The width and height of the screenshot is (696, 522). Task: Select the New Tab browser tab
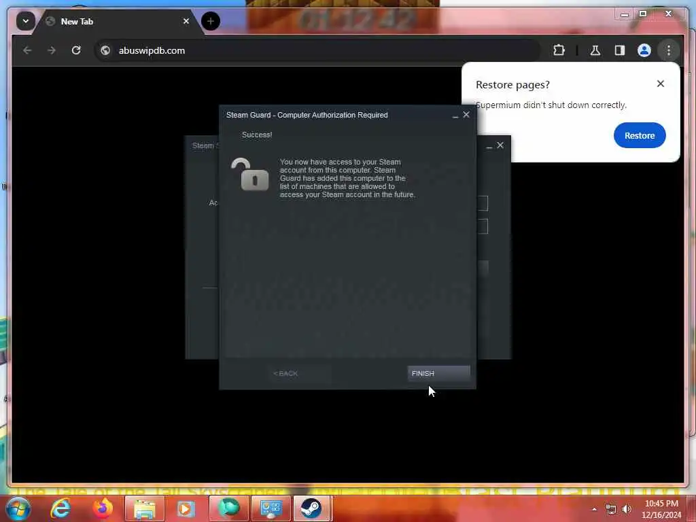click(x=118, y=21)
